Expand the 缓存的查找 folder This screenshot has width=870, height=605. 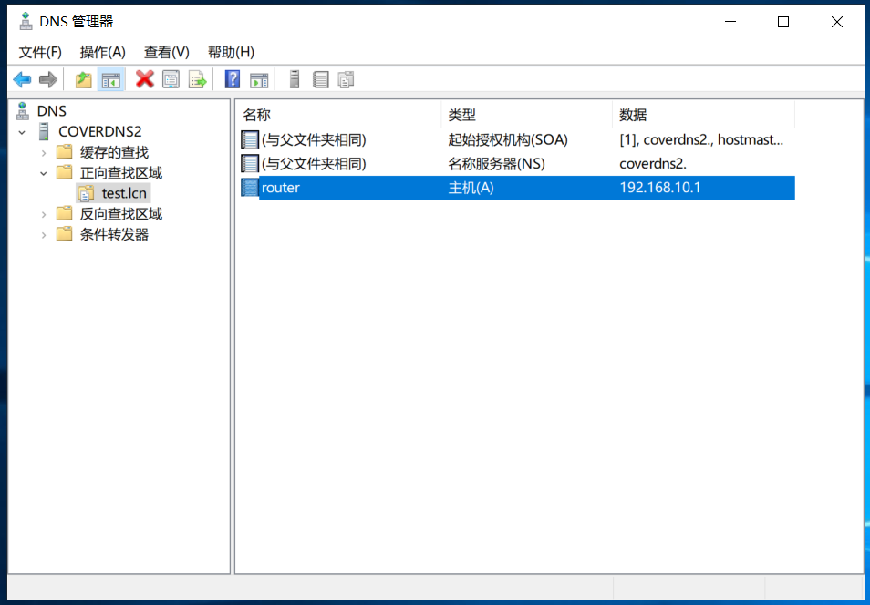click(43, 153)
